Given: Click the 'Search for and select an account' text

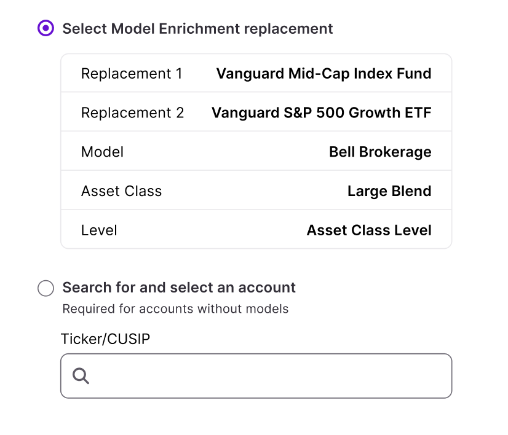Looking at the screenshot, I should click(x=179, y=288).
